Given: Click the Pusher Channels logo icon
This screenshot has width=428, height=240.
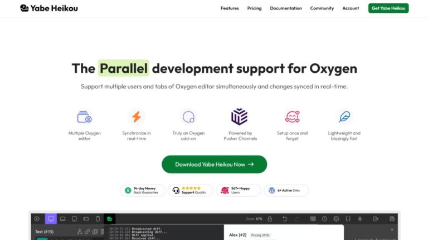Looking at the screenshot, I should tap(239, 117).
